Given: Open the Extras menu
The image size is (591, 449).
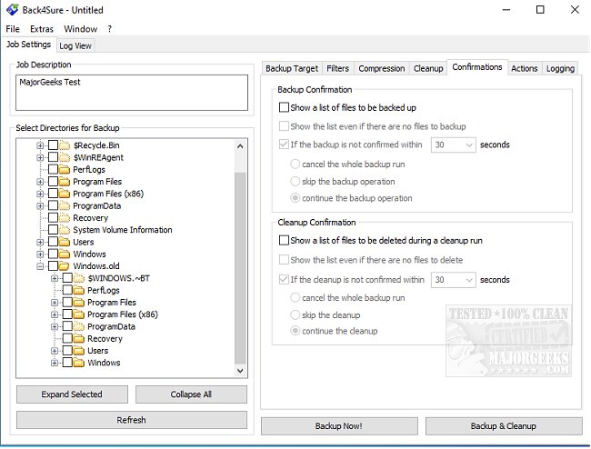Looking at the screenshot, I should click(42, 29).
